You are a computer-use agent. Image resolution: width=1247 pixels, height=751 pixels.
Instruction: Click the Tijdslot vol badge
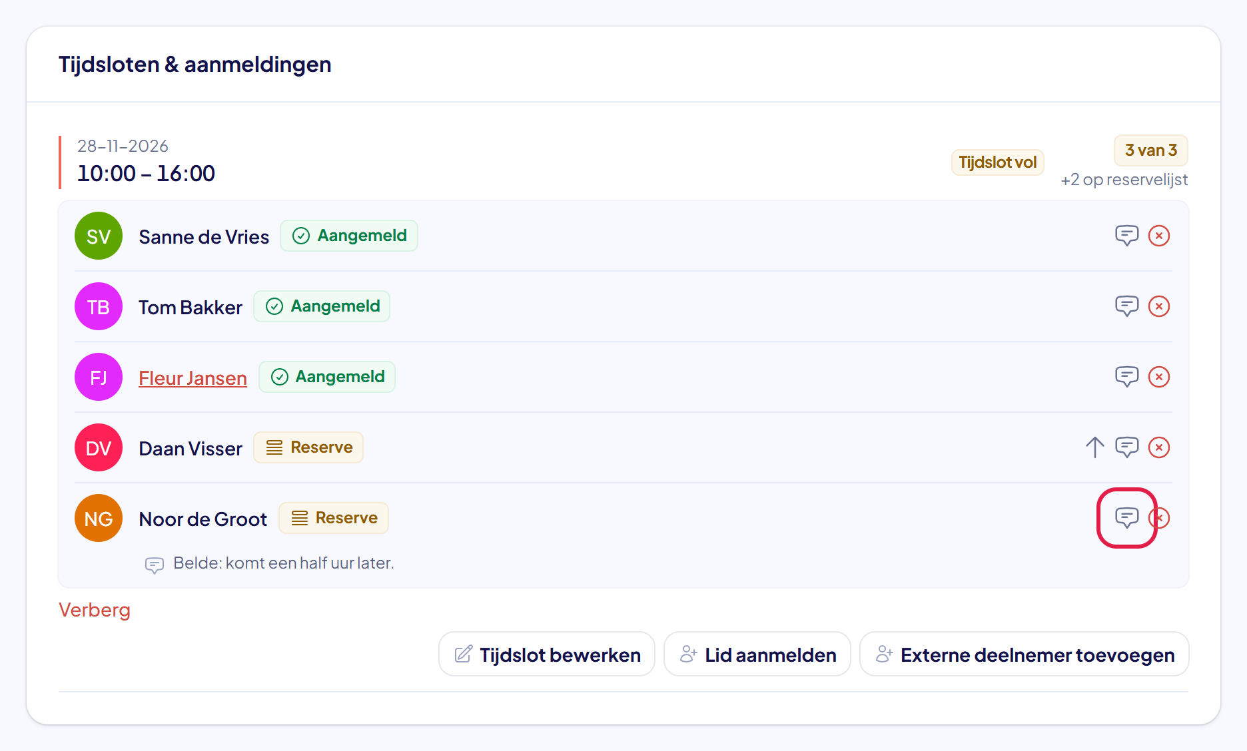[x=997, y=162]
